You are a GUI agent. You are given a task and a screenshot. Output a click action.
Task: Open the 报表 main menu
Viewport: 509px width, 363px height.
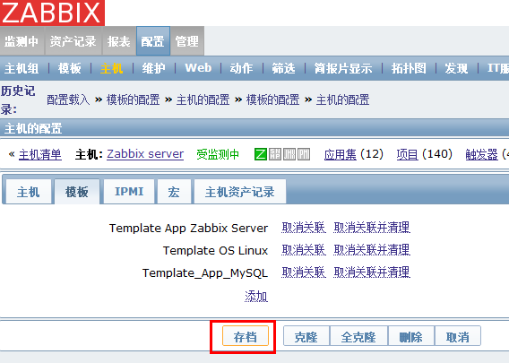[119, 41]
